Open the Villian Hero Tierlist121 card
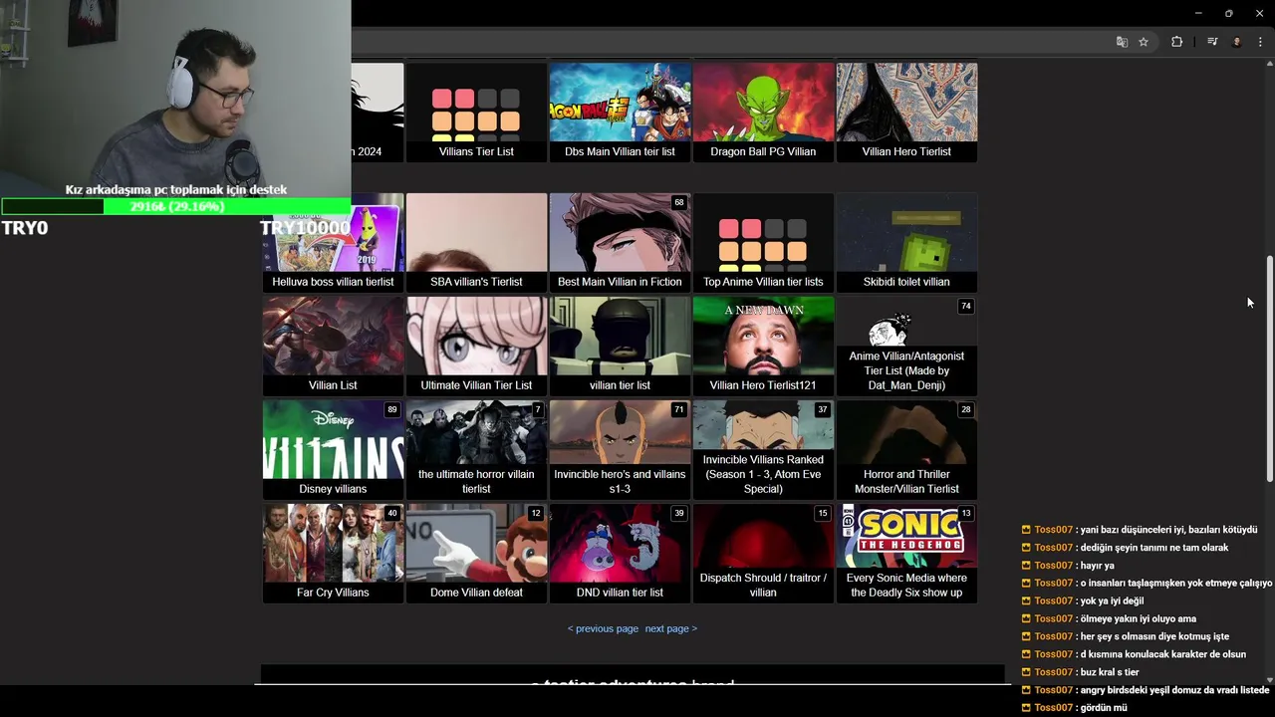The width and height of the screenshot is (1275, 717). 763,347
